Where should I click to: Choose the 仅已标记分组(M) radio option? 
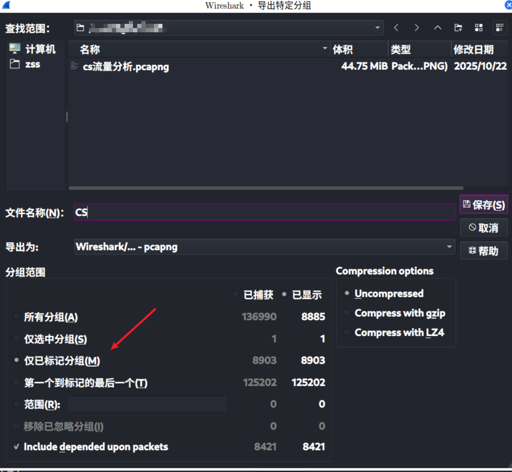click(x=16, y=360)
